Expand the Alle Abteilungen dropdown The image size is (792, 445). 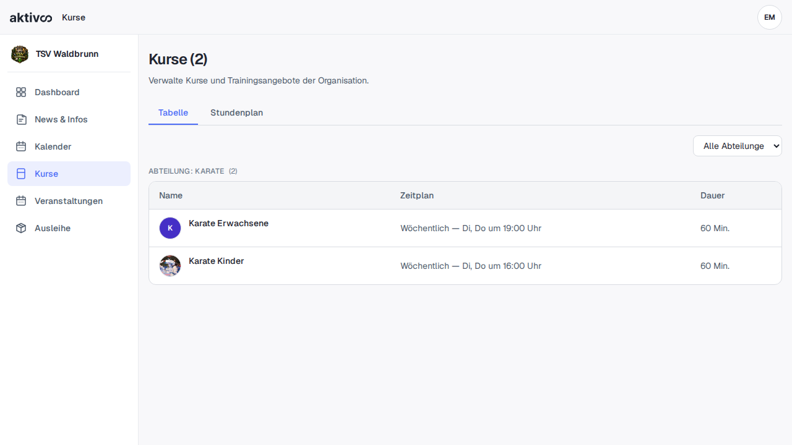(x=738, y=146)
